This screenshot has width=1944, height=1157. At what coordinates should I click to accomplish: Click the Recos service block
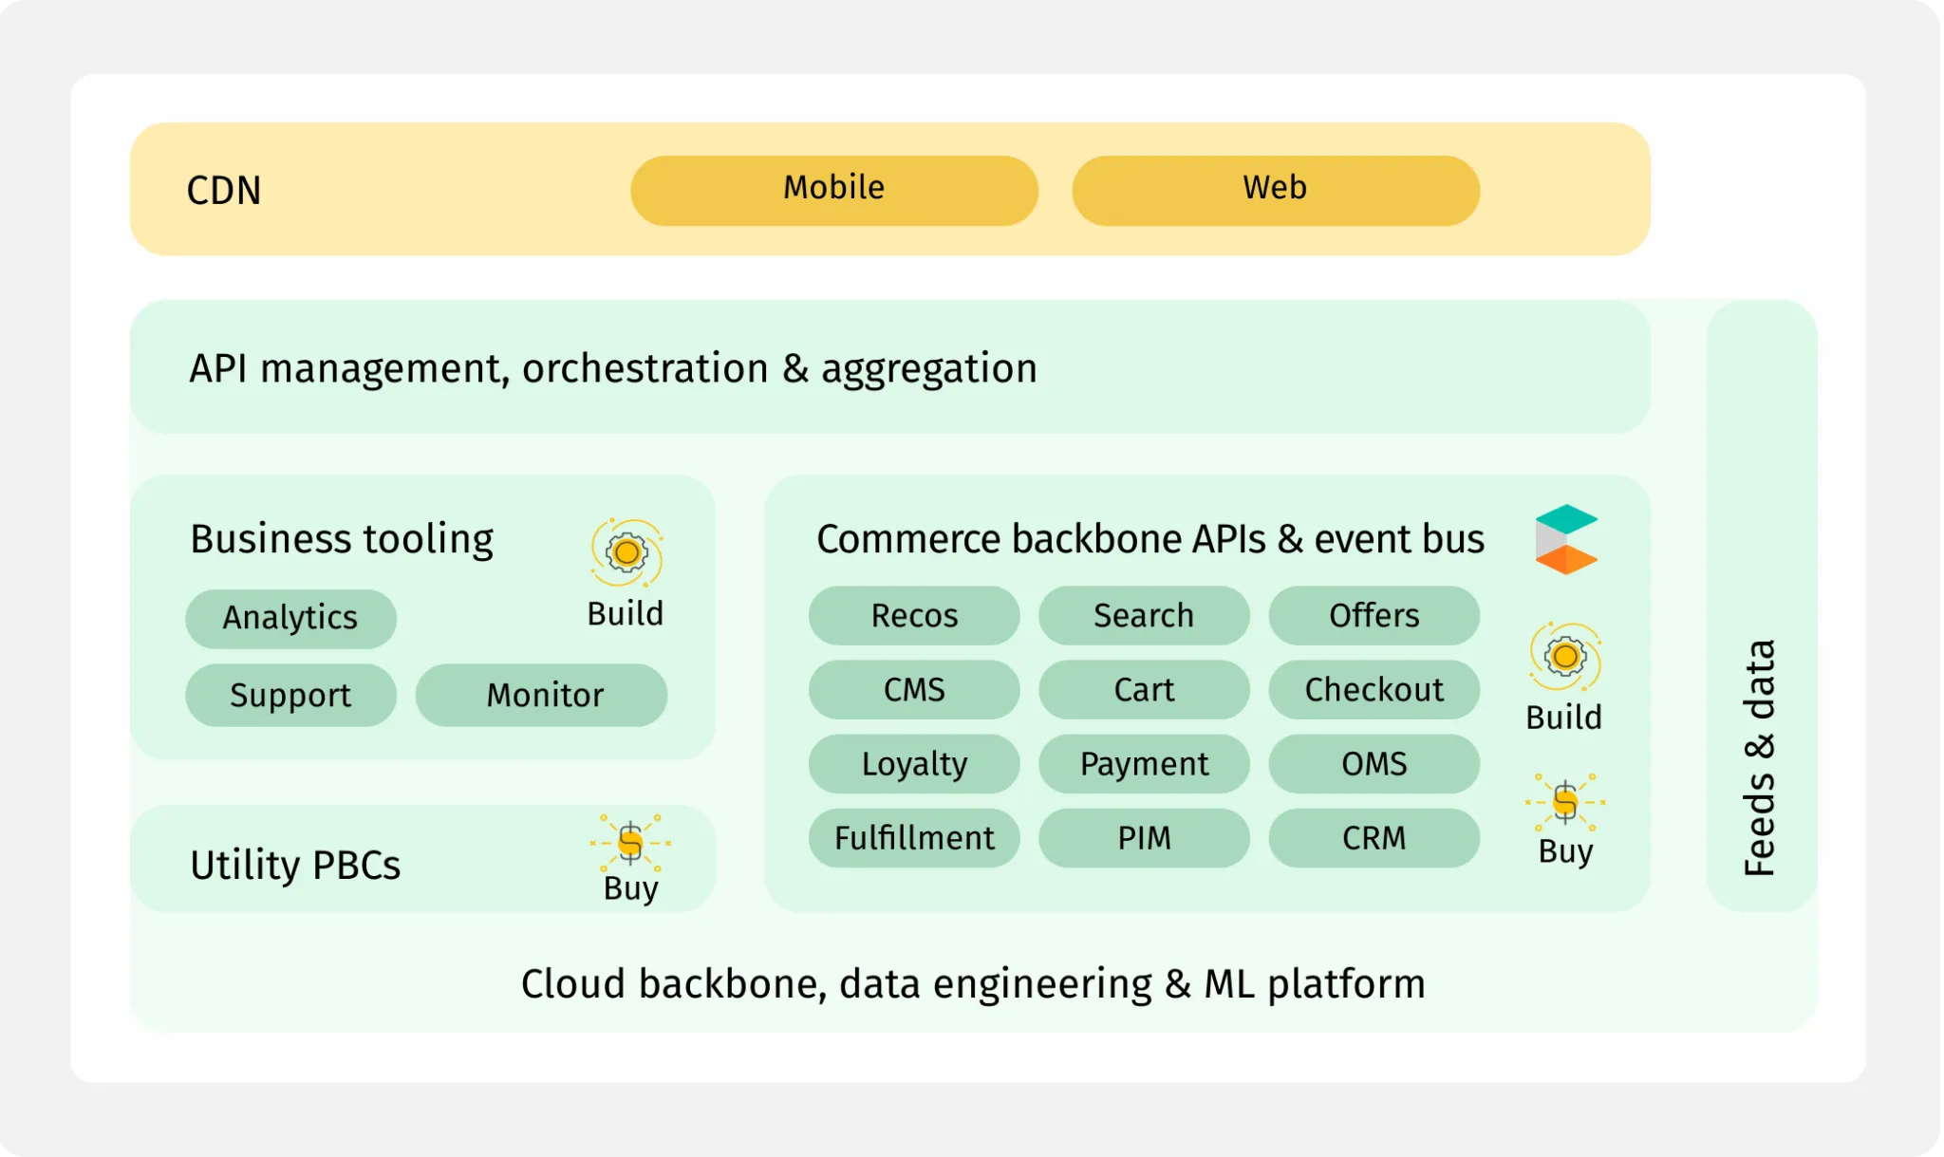913,616
